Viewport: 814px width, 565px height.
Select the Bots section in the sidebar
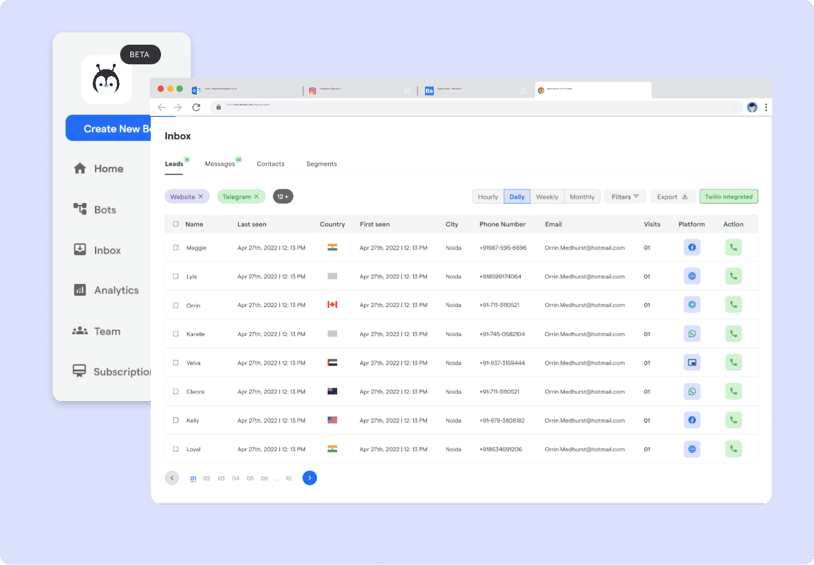[x=105, y=210]
